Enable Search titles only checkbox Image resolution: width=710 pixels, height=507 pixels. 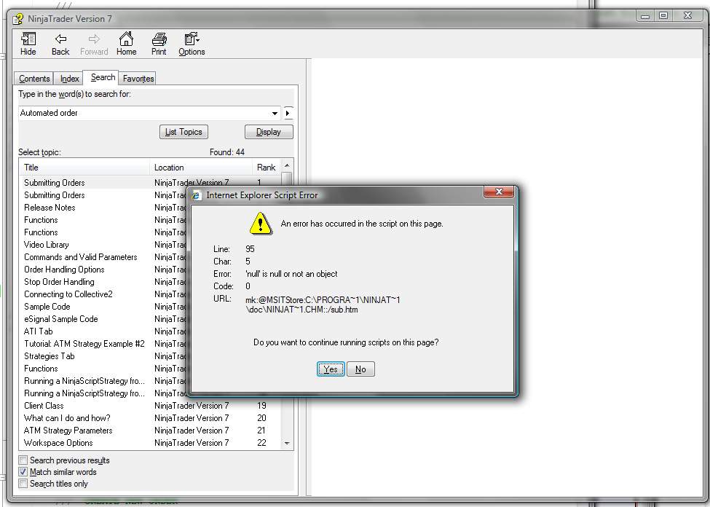[x=23, y=484]
